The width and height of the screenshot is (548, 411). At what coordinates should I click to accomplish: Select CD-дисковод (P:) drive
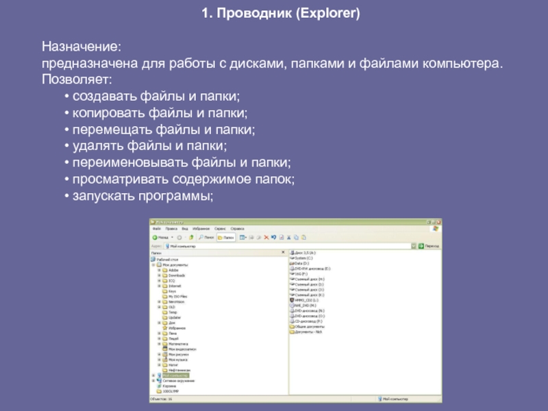click(306, 321)
